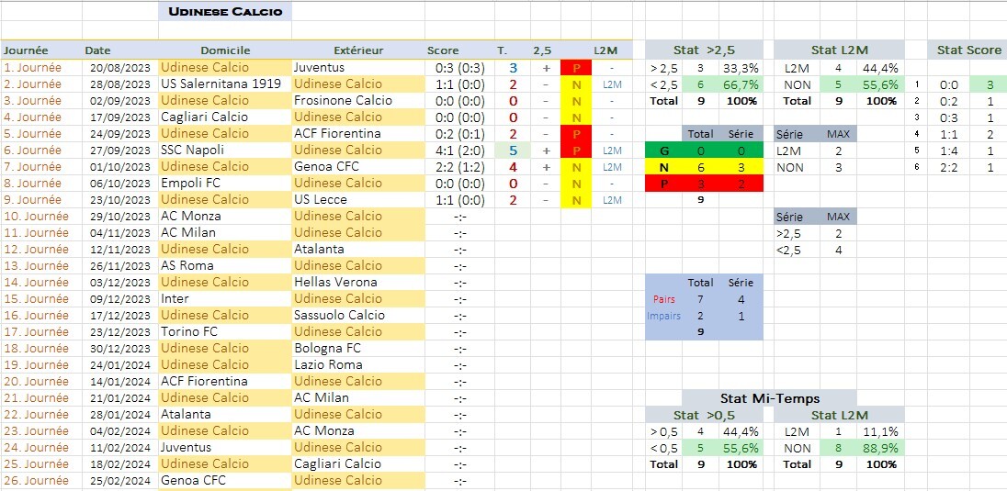Click the Domicile column header
The image size is (1007, 491).
pyautogui.click(x=225, y=50)
